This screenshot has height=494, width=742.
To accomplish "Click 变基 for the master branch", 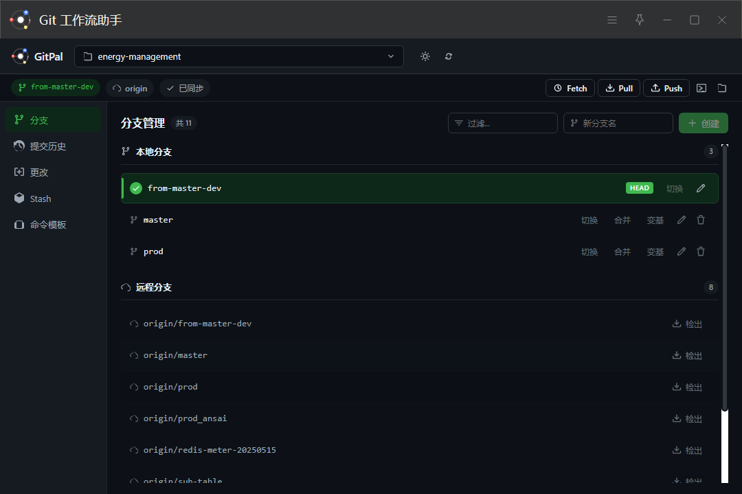I will [655, 221].
